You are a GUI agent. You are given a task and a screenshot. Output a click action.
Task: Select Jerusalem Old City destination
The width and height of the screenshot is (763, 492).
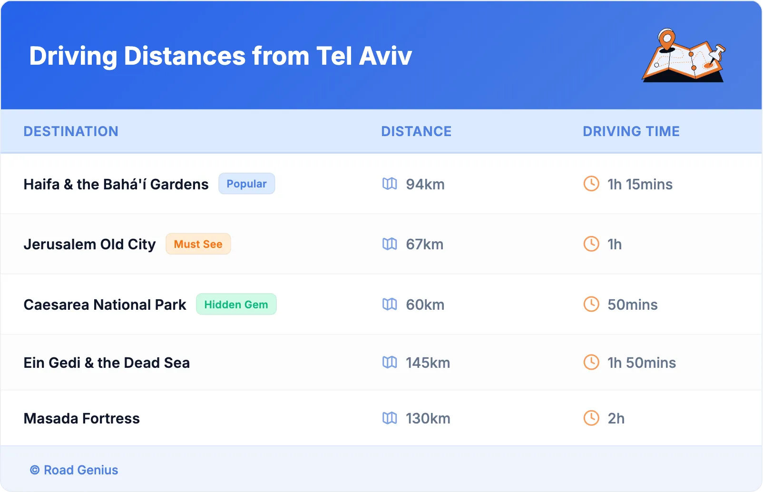(x=90, y=244)
